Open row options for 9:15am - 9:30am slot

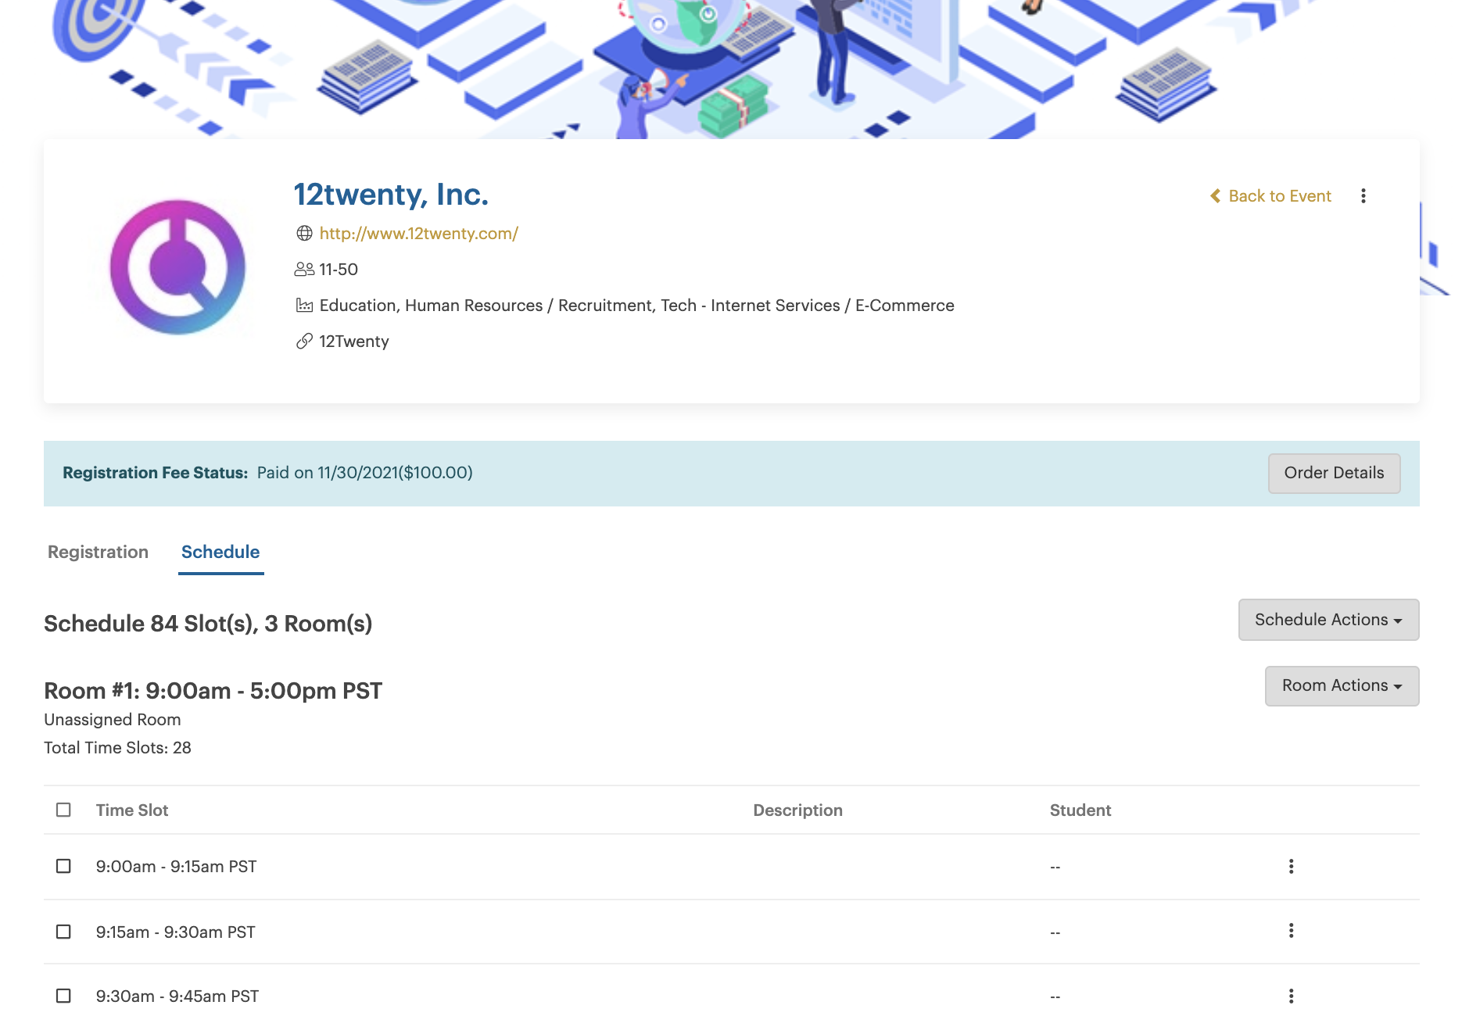click(1291, 931)
